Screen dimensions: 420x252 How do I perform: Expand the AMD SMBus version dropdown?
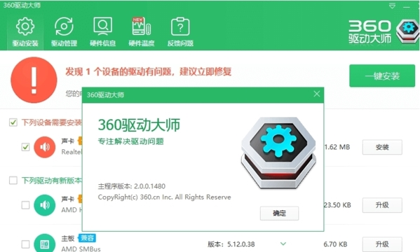tap(283, 244)
